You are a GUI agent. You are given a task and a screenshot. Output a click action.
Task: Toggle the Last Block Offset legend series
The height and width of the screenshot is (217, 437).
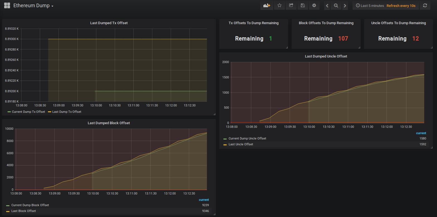[x=24, y=211]
